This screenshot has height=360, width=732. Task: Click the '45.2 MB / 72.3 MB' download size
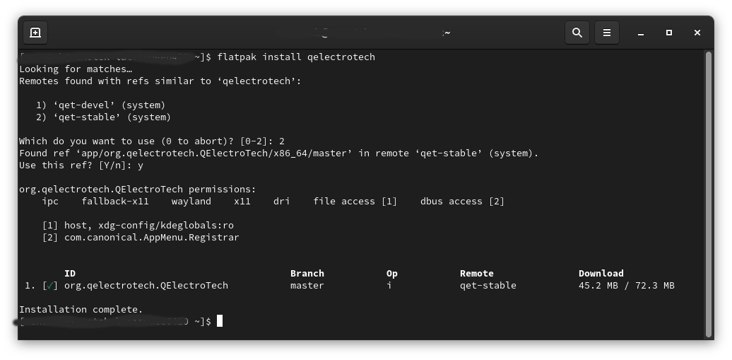pos(626,286)
